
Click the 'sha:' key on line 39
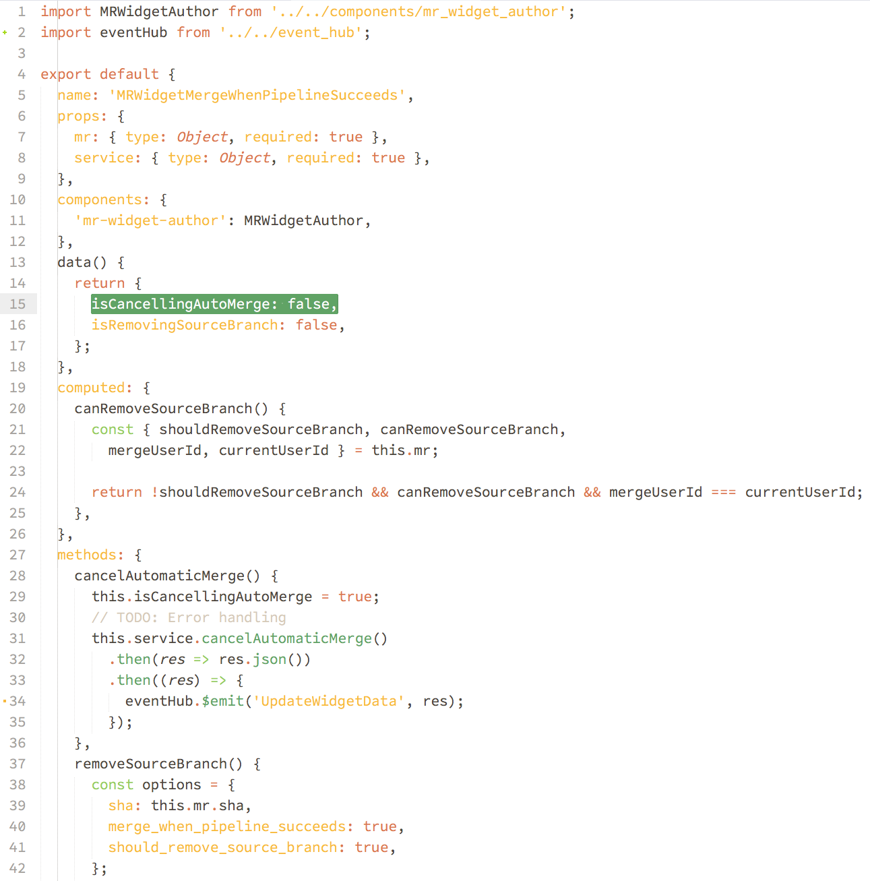point(125,806)
